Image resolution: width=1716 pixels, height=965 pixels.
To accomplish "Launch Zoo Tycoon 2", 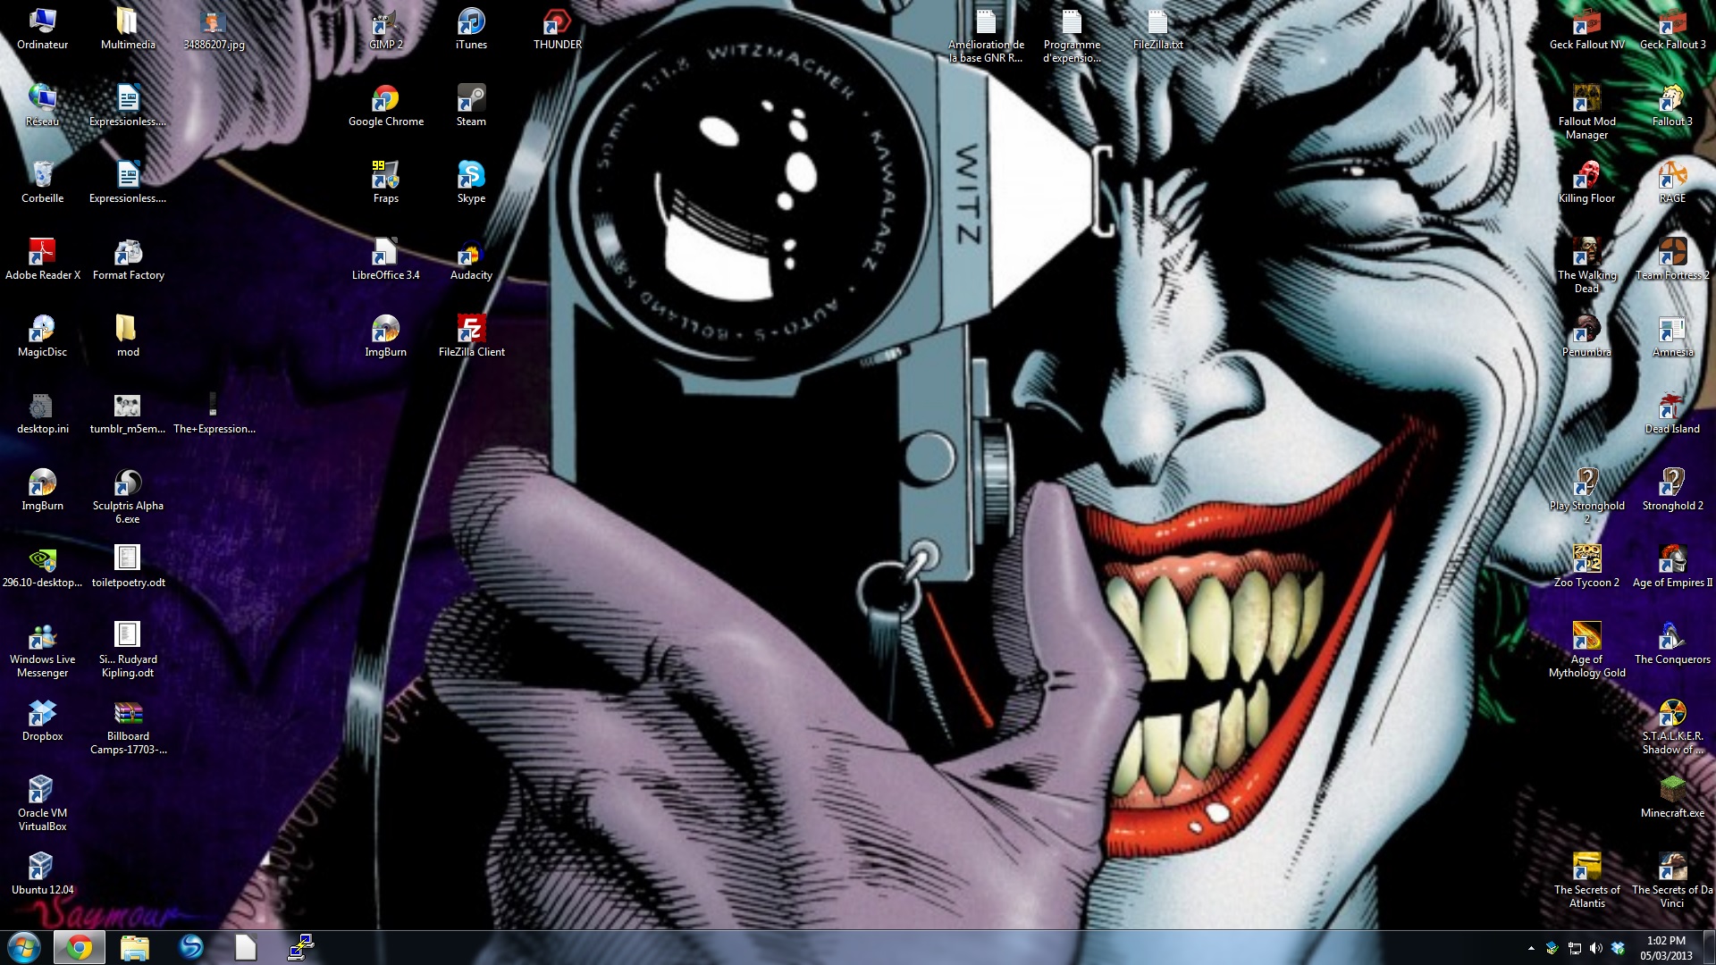I will point(1586,566).
